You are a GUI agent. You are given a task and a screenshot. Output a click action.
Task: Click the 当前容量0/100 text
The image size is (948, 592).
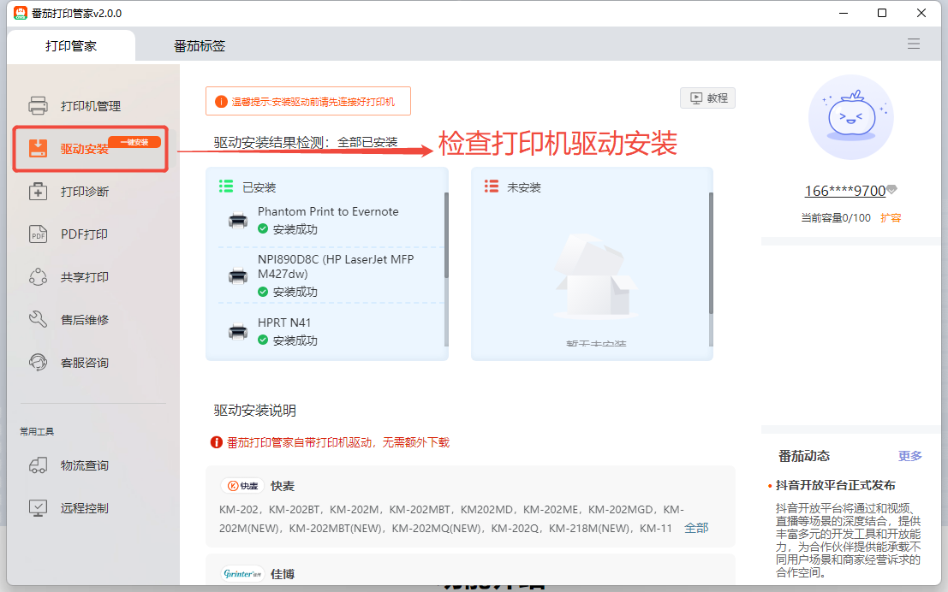836,217
